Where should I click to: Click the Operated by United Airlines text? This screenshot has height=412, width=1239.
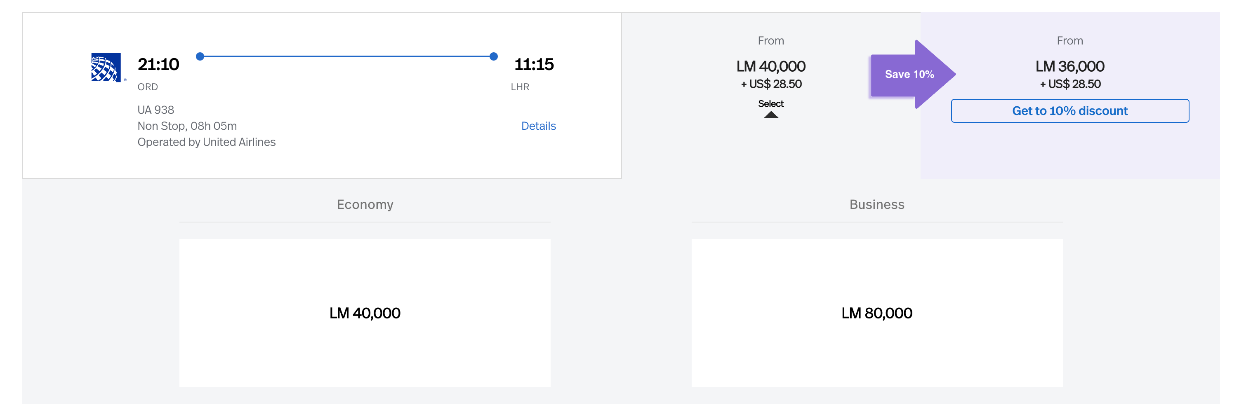[x=206, y=142]
